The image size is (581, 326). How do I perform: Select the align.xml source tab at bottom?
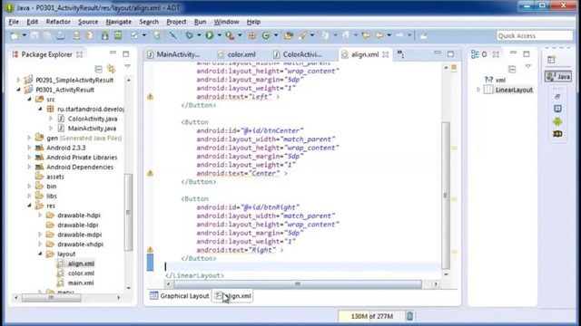(233, 296)
